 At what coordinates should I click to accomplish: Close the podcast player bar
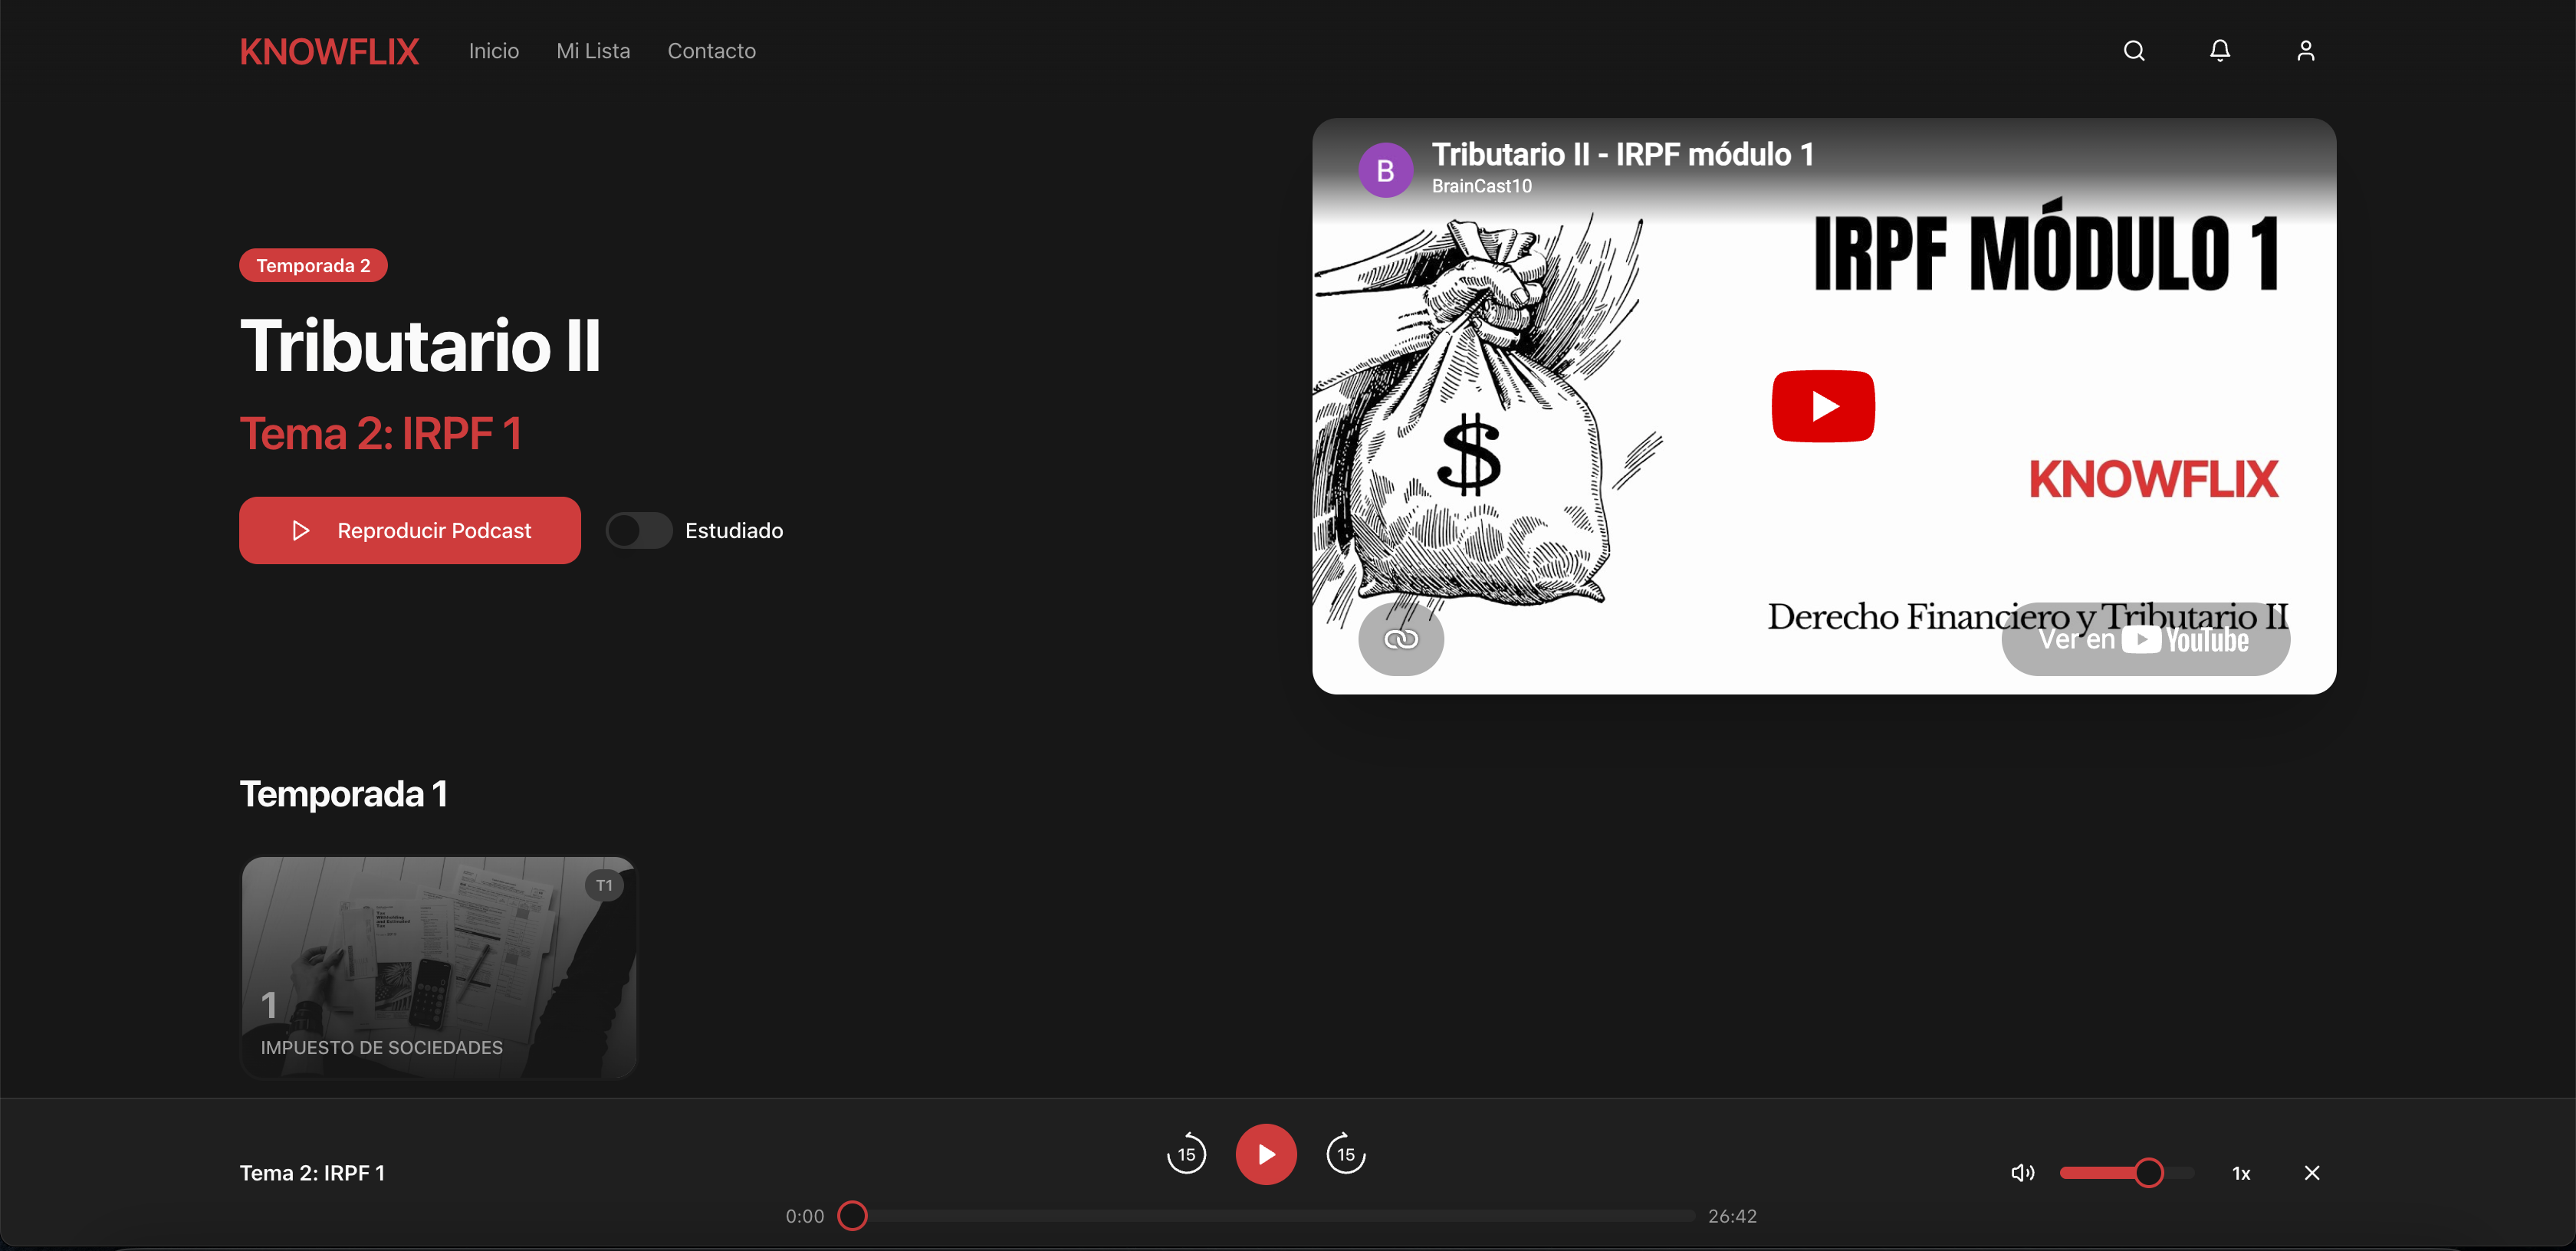point(2312,1173)
